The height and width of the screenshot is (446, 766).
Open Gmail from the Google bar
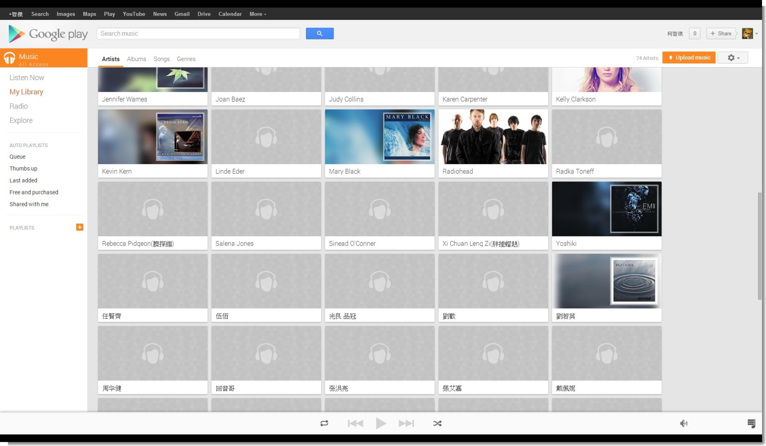(x=182, y=14)
